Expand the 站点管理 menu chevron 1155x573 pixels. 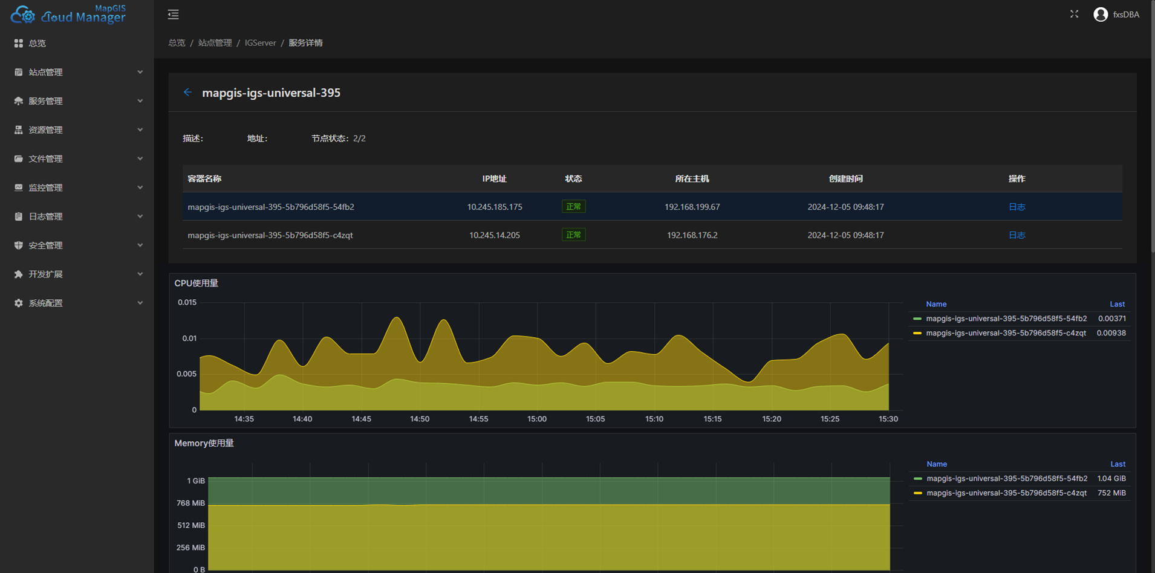[140, 73]
